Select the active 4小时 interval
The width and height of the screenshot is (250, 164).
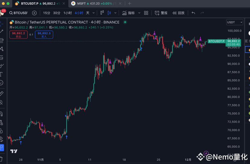(x=79, y=13)
